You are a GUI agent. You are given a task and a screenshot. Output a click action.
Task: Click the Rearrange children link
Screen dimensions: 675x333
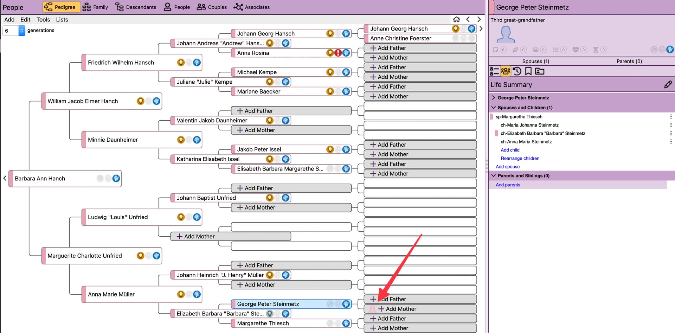[520, 159]
